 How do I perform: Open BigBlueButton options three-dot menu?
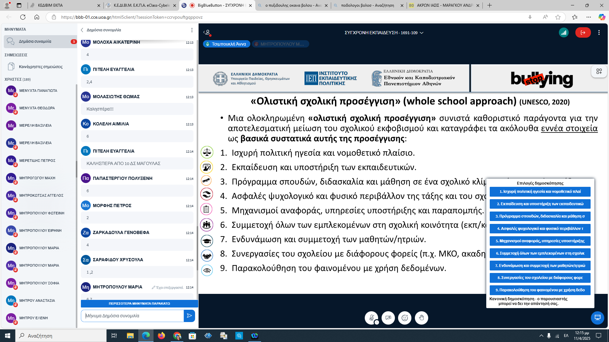click(x=599, y=33)
